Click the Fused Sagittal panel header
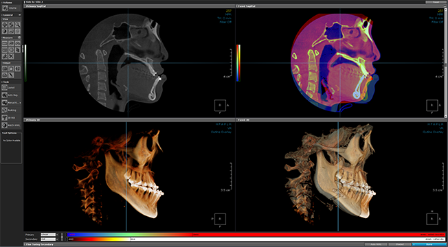Image resolution: width=448 pixels, height=247 pixels. 339,6
